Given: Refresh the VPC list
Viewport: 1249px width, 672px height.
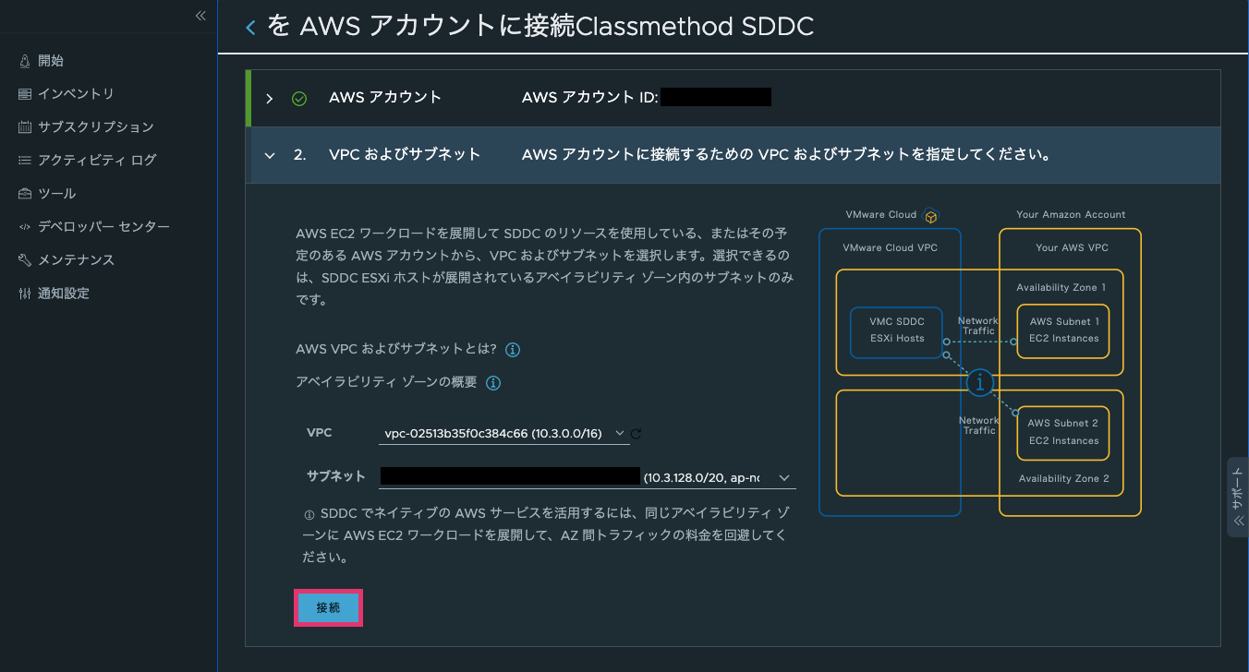Looking at the screenshot, I should coord(636,432).
